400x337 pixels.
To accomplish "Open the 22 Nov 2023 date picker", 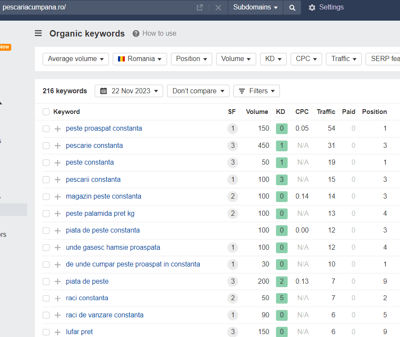I will pyautogui.click(x=129, y=91).
